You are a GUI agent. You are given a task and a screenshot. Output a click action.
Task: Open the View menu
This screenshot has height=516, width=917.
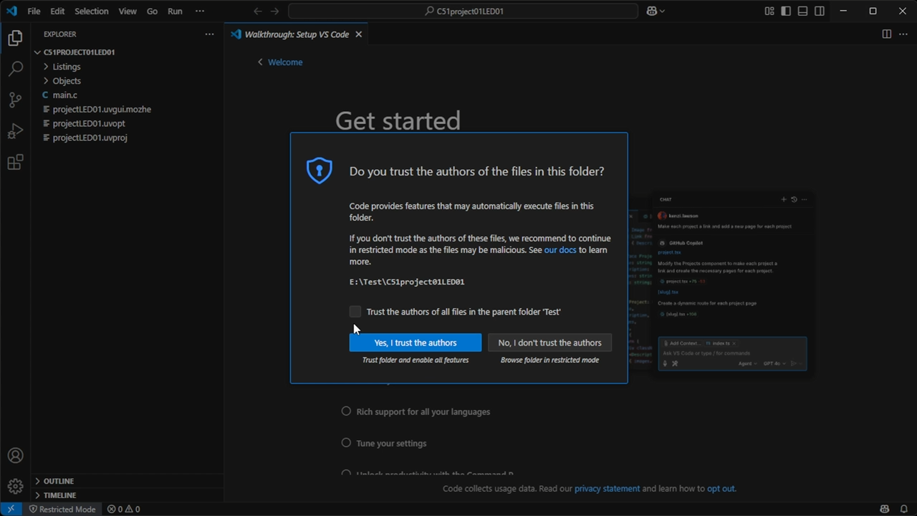(x=128, y=11)
